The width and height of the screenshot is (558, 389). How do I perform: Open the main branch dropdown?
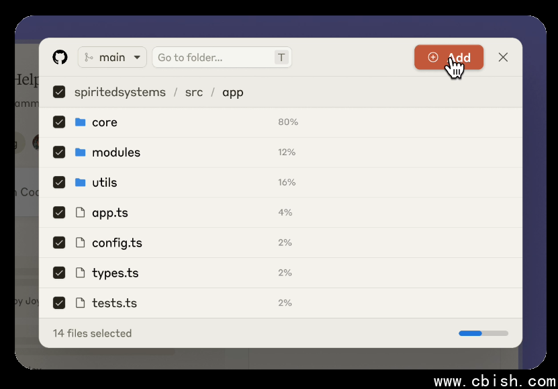(112, 57)
